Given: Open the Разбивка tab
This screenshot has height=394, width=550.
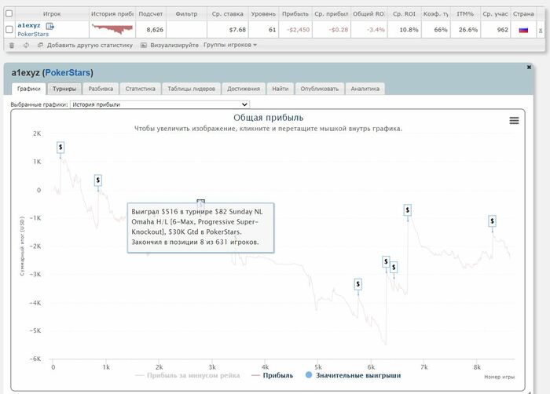Looking at the screenshot, I should point(101,89).
